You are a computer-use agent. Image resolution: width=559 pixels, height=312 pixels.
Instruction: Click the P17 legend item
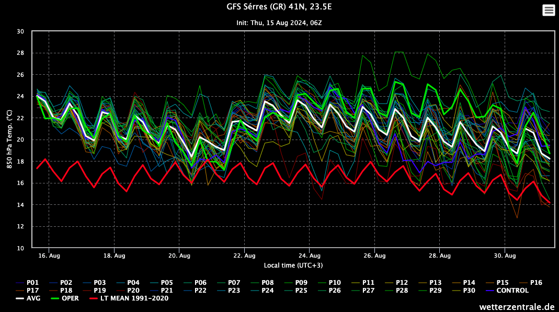coord(27,290)
